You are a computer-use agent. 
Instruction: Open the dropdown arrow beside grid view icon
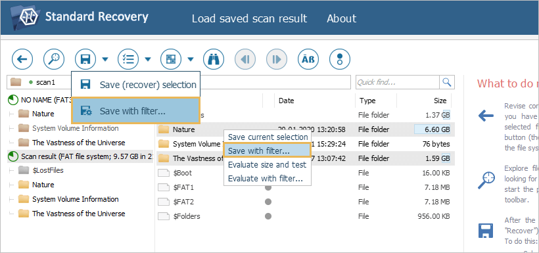pyautogui.click(x=191, y=59)
